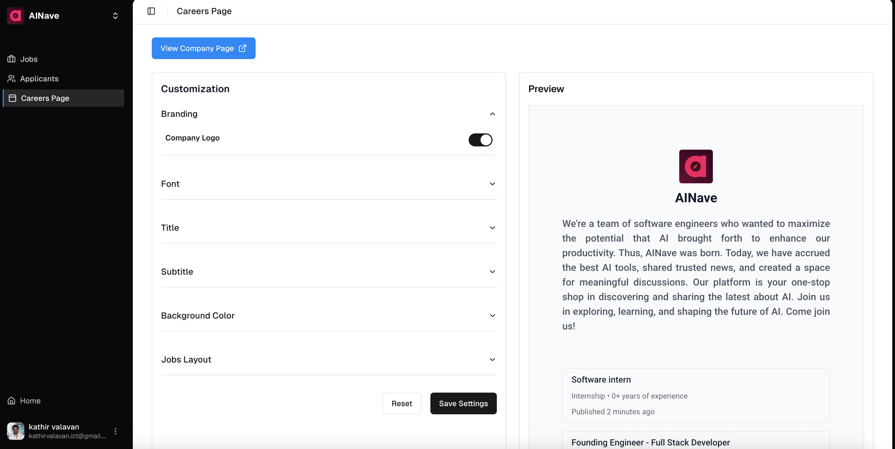Click the Applicants people icon
The height and width of the screenshot is (449, 895).
(11, 79)
